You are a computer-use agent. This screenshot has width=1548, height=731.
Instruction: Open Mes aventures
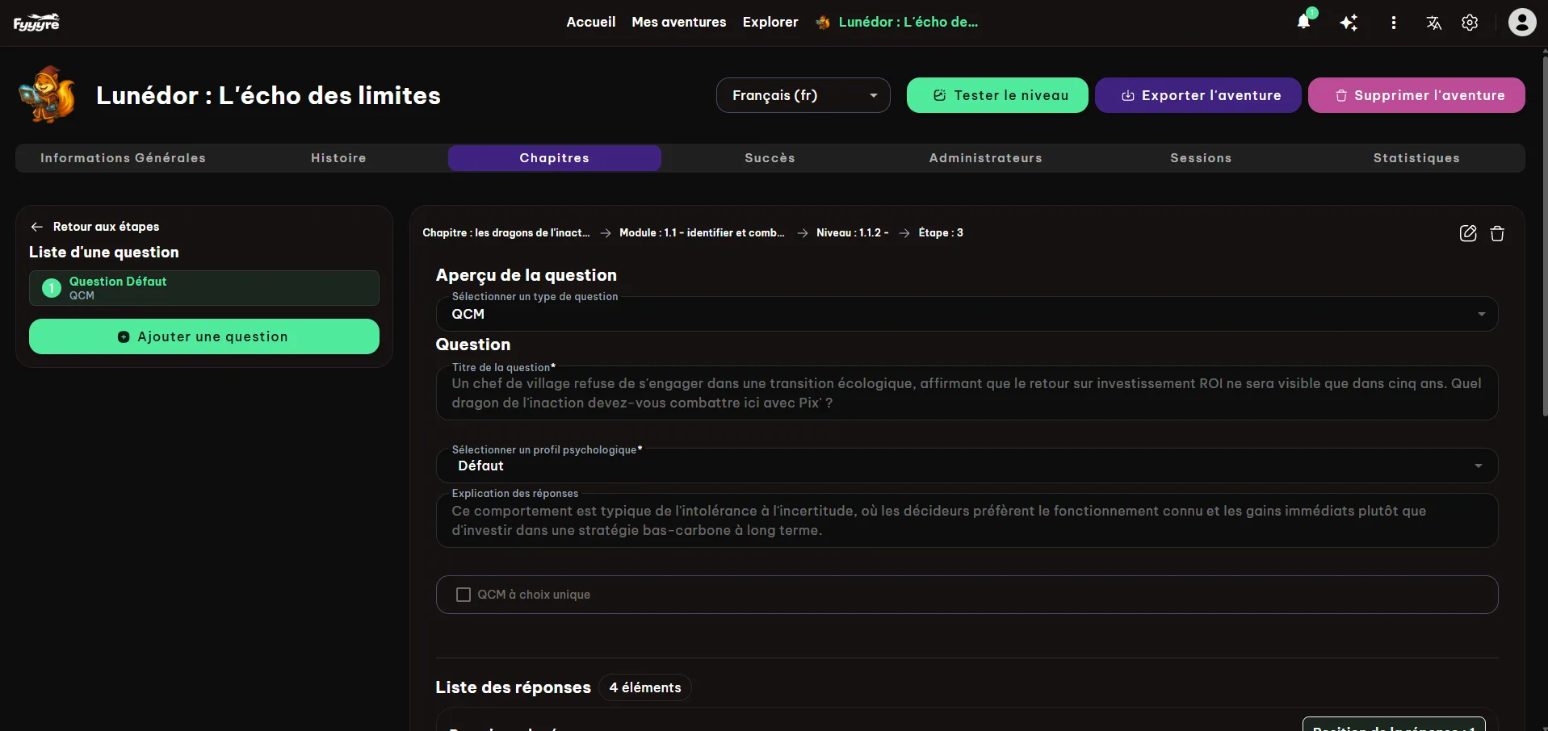678,22
